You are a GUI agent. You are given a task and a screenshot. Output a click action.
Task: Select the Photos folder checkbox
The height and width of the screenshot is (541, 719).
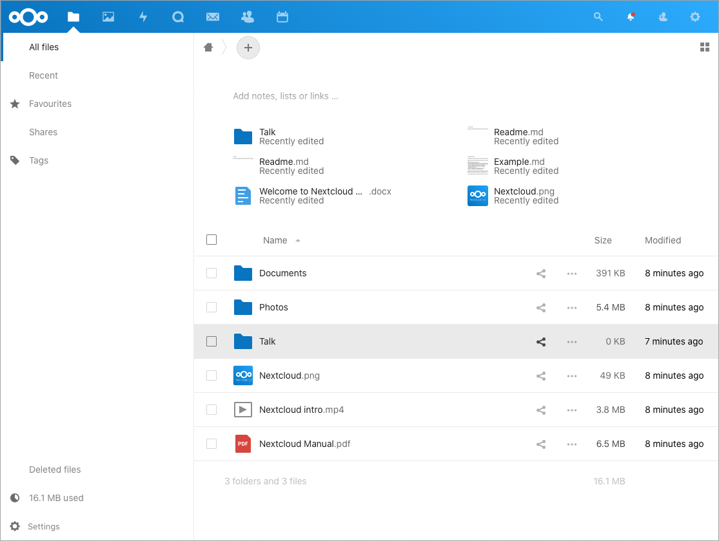[212, 307]
